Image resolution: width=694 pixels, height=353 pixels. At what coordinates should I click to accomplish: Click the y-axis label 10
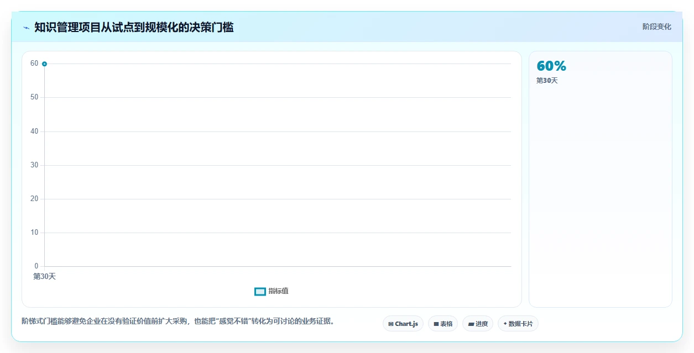(x=34, y=233)
